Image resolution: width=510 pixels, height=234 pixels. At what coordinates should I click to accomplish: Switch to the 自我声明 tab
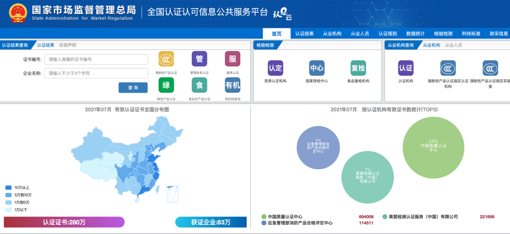click(68, 45)
